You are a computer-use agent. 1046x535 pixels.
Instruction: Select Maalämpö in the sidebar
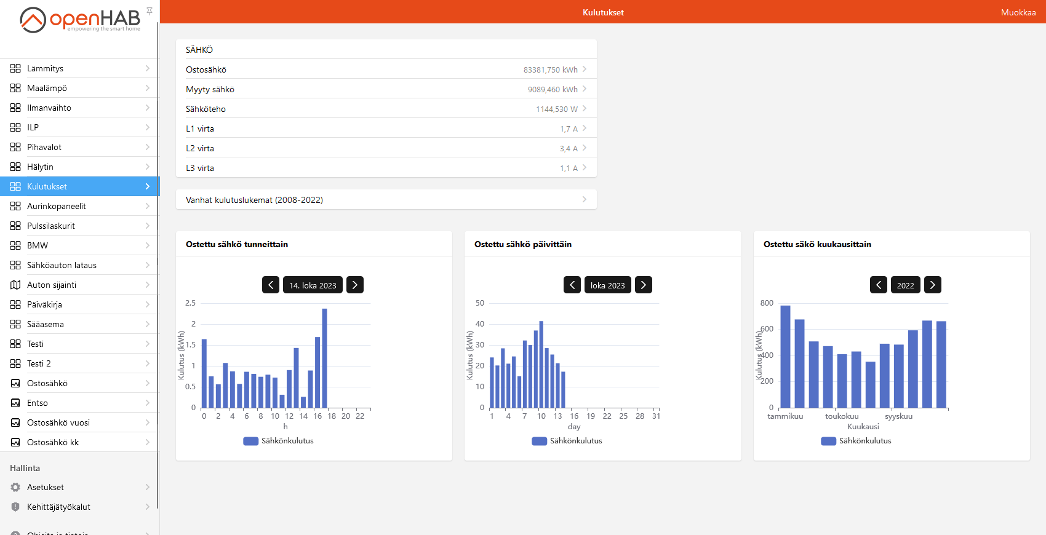point(79,88)
